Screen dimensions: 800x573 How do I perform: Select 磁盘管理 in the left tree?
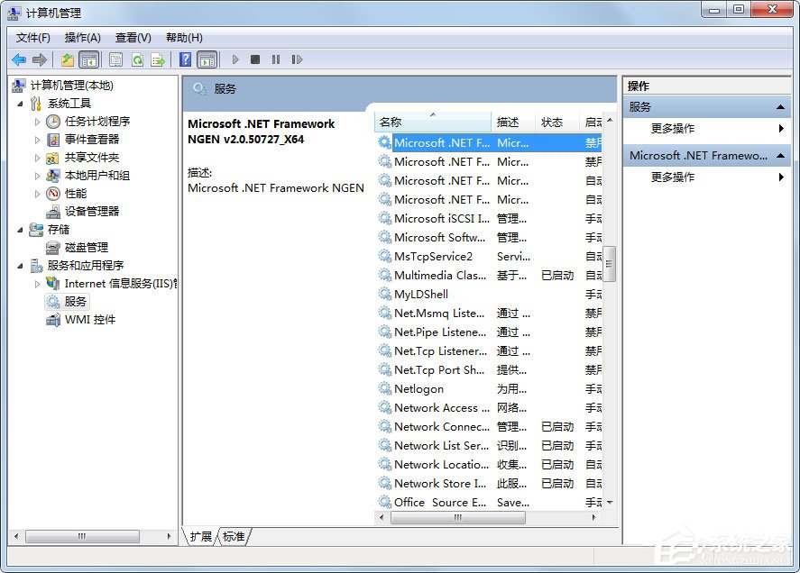click(x=86, y=247)
